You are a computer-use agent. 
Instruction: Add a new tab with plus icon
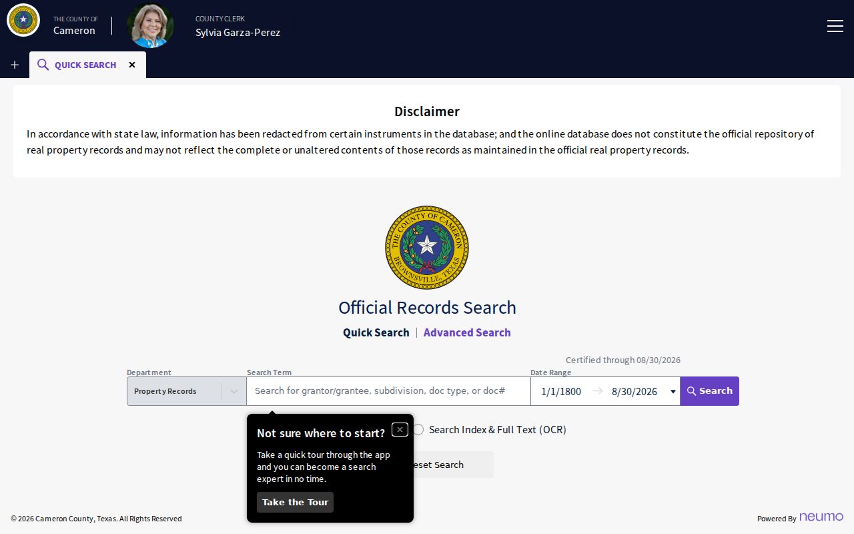point(15,65)
